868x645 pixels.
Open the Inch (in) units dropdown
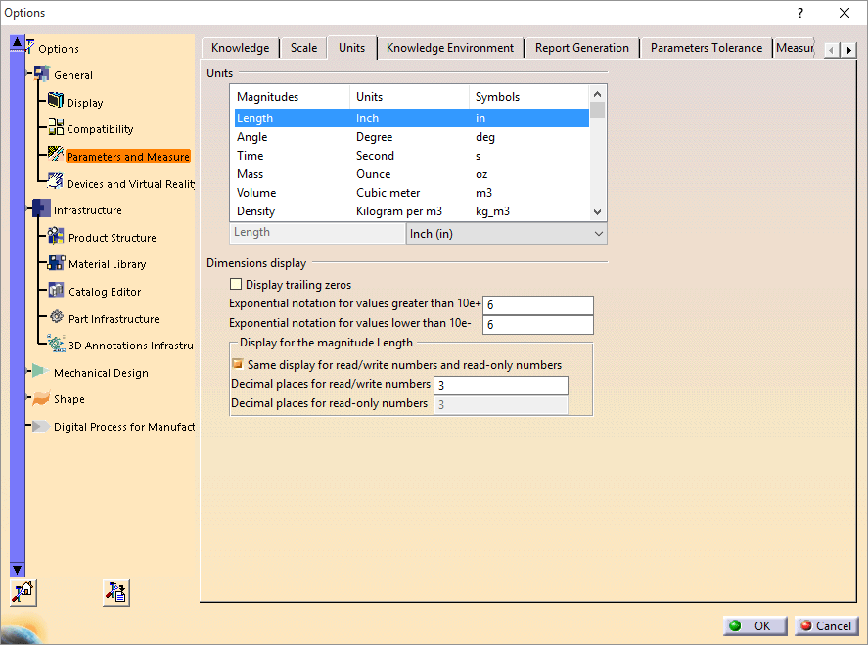pos(597,234)
